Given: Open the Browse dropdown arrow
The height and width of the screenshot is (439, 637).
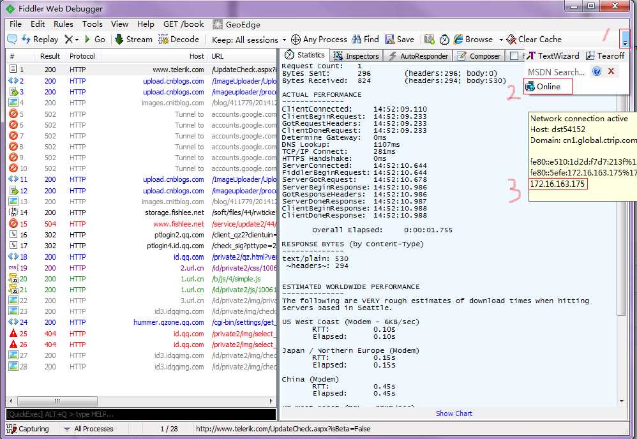Looking at the screenshot, I should (501, 40).
